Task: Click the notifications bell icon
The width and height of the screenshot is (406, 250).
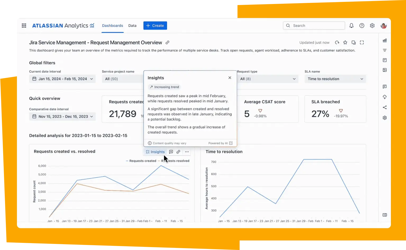Action: [x=351, y=26]
